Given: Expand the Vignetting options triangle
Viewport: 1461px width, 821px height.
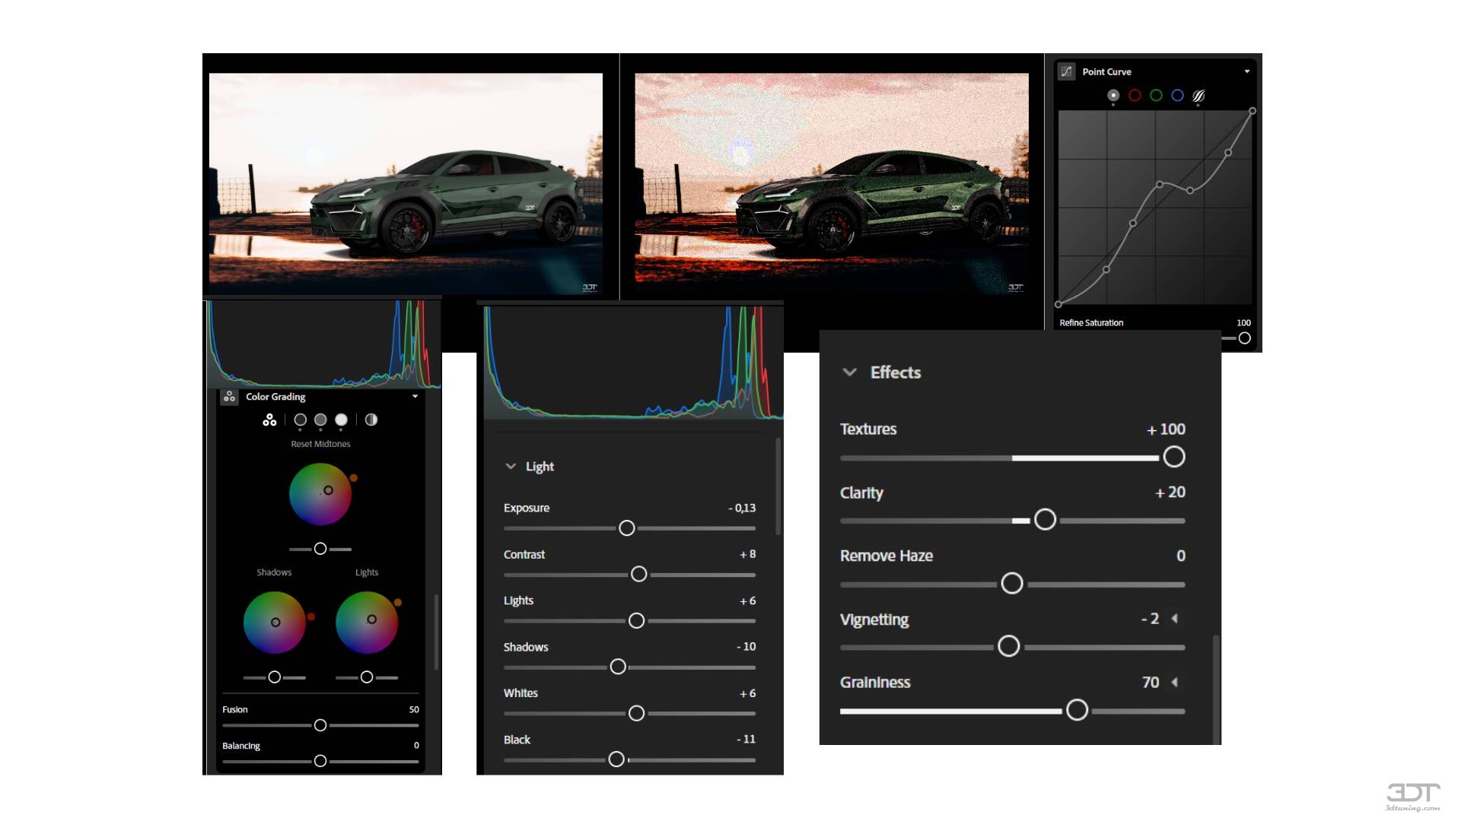Looking at the screenshot, I should point(1175,619).
